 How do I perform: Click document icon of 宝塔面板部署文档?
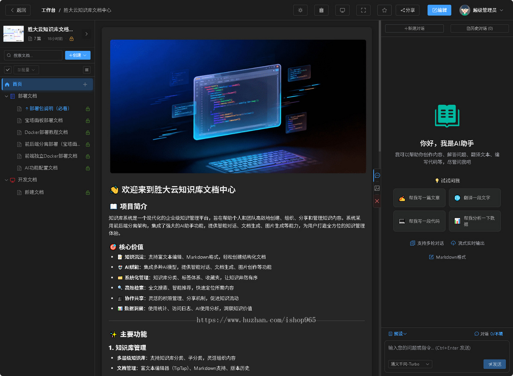tap(19, 120)
